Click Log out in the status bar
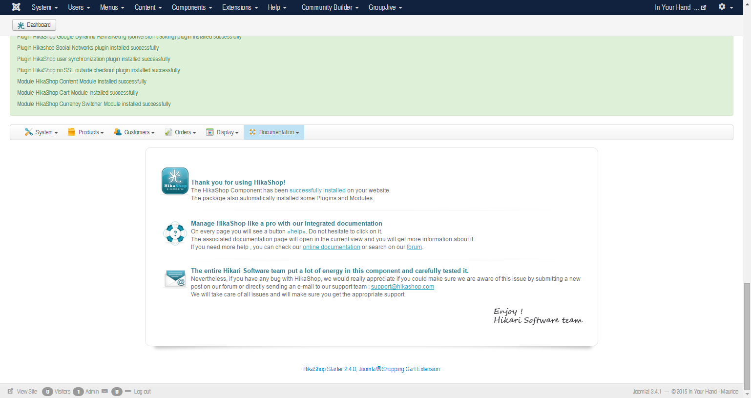Image resolution: width=751 pixels, height=398 pixels. coord(142,392)
